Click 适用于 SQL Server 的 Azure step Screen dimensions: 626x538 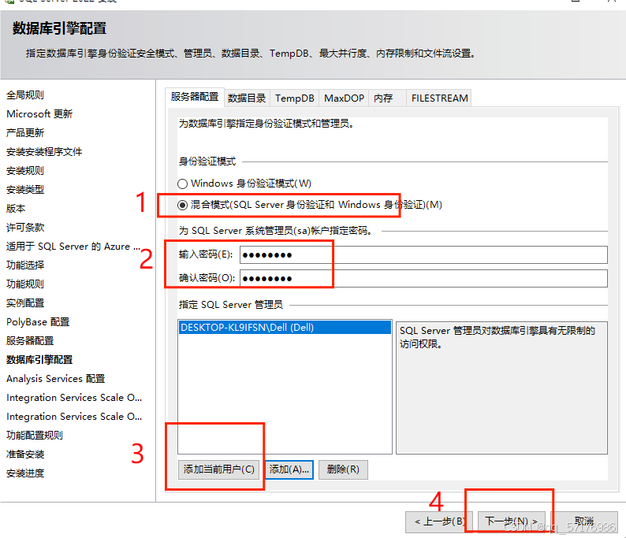(x=73, y=247)
